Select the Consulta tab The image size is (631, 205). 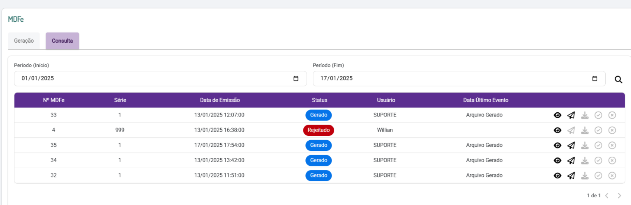pyautogui.click(x=62, y=41)
